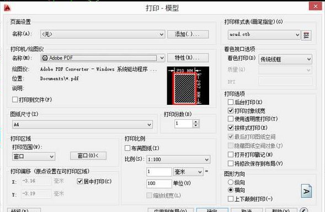325x212 pixels.
Task: Open the 比例 1:100 dropdown
Action: pyautogui.click(x=178, y=160)
